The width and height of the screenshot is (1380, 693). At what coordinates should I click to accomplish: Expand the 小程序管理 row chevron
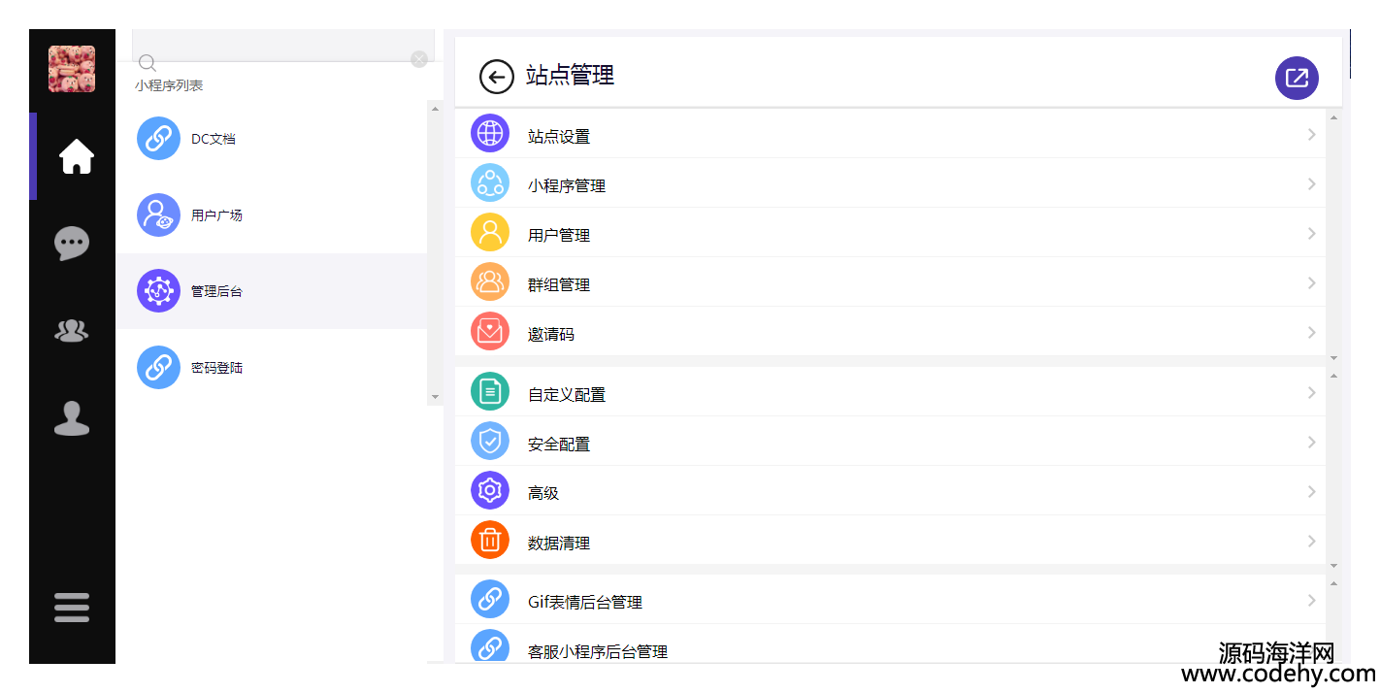pyautogui.click(x=1311, y=184)
